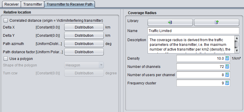Open calculator icon for Number of channels
Screen dimensions: 244x112
click(227, 66)
